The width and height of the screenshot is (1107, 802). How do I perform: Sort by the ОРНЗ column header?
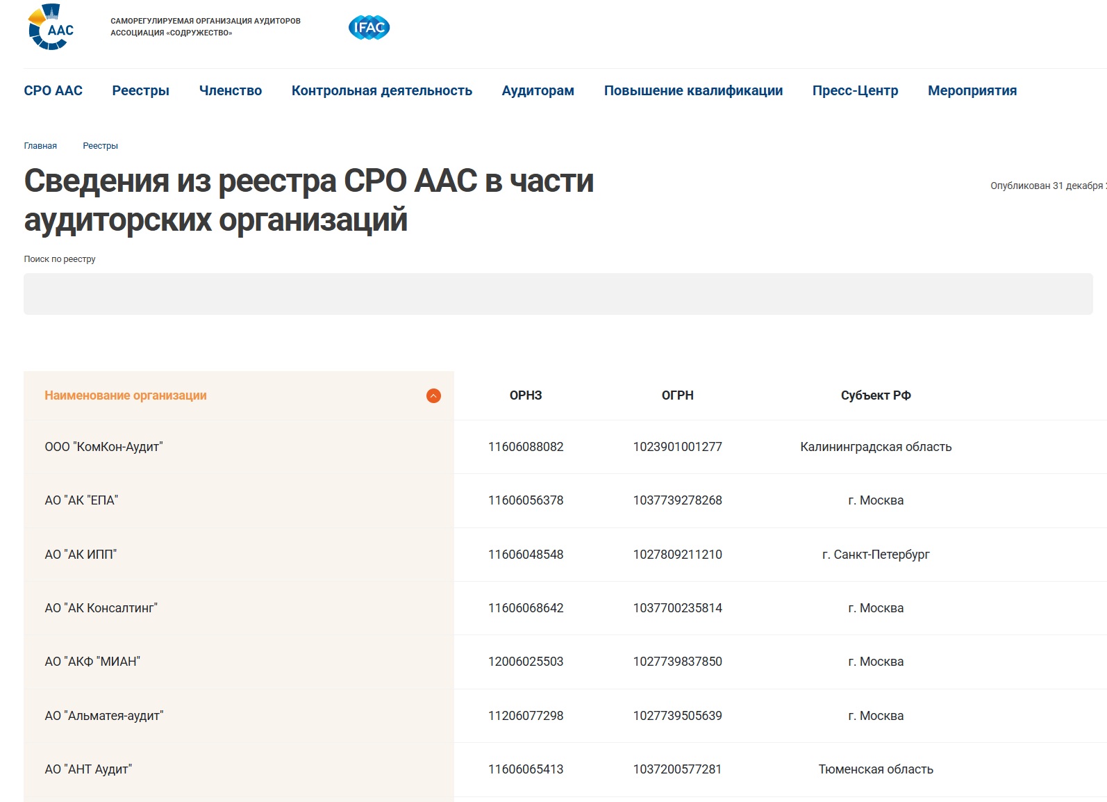526,395
